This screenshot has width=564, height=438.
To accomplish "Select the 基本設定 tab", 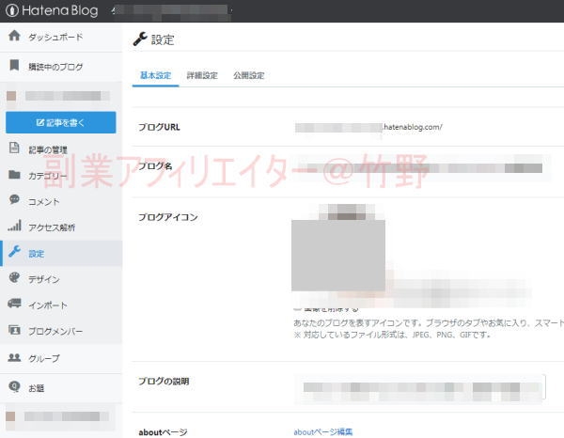I will [x=155, y=75].
